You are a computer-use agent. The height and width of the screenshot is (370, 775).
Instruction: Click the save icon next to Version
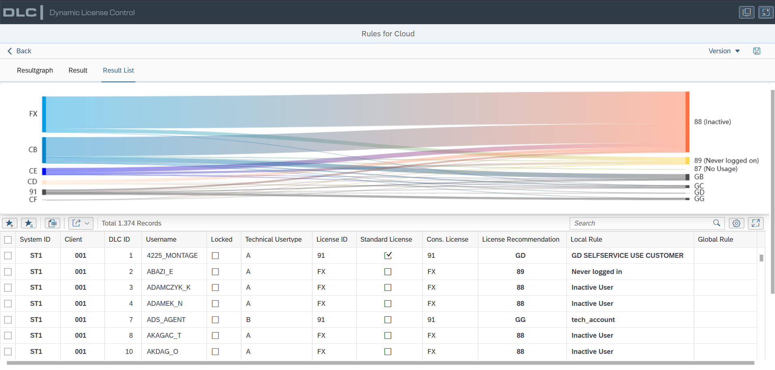point(757,51)
